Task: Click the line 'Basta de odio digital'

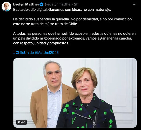Action: 30,10
